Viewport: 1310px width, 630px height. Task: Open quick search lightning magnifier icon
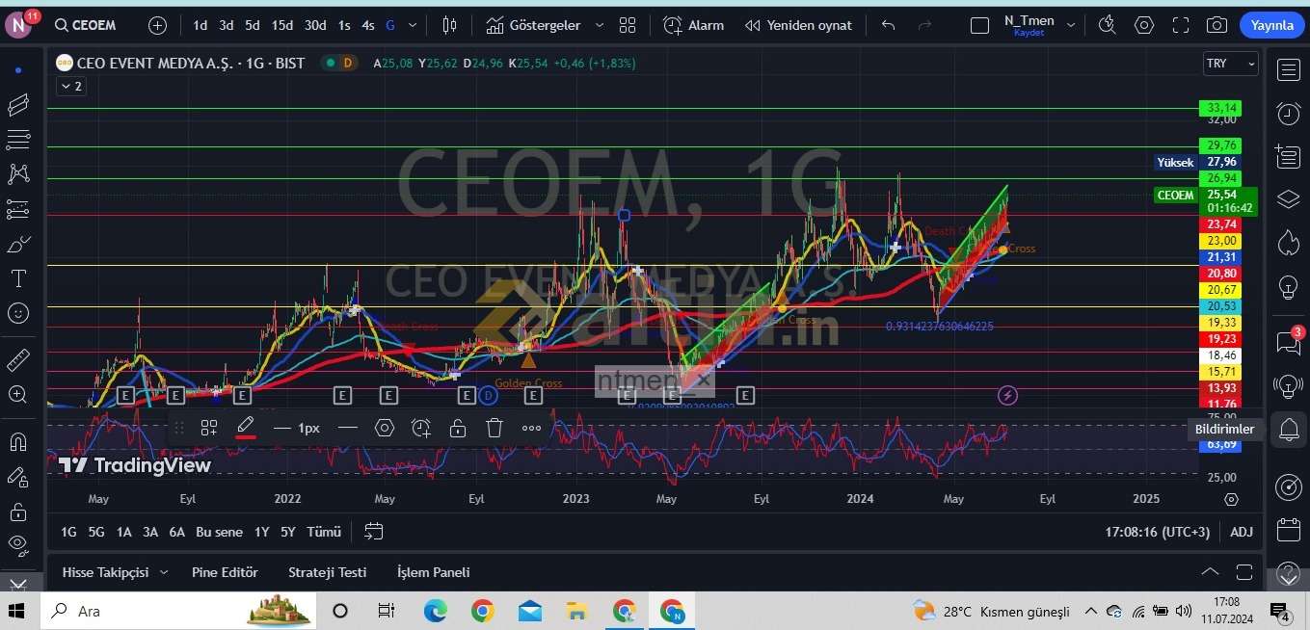(1107, 25)
